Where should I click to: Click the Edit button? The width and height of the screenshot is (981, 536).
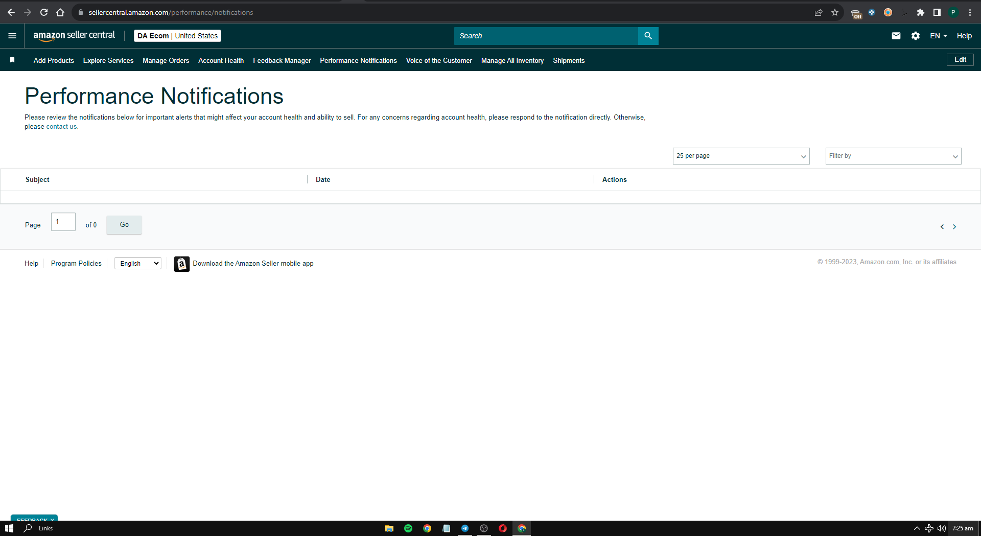[960, 60]
